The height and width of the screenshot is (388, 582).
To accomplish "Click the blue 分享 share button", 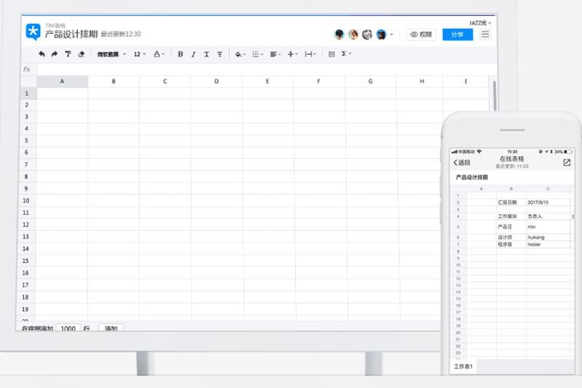I will pos(457,34).
